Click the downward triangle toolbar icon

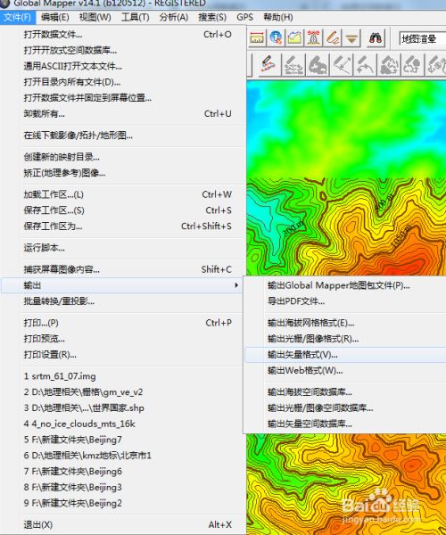351,37
